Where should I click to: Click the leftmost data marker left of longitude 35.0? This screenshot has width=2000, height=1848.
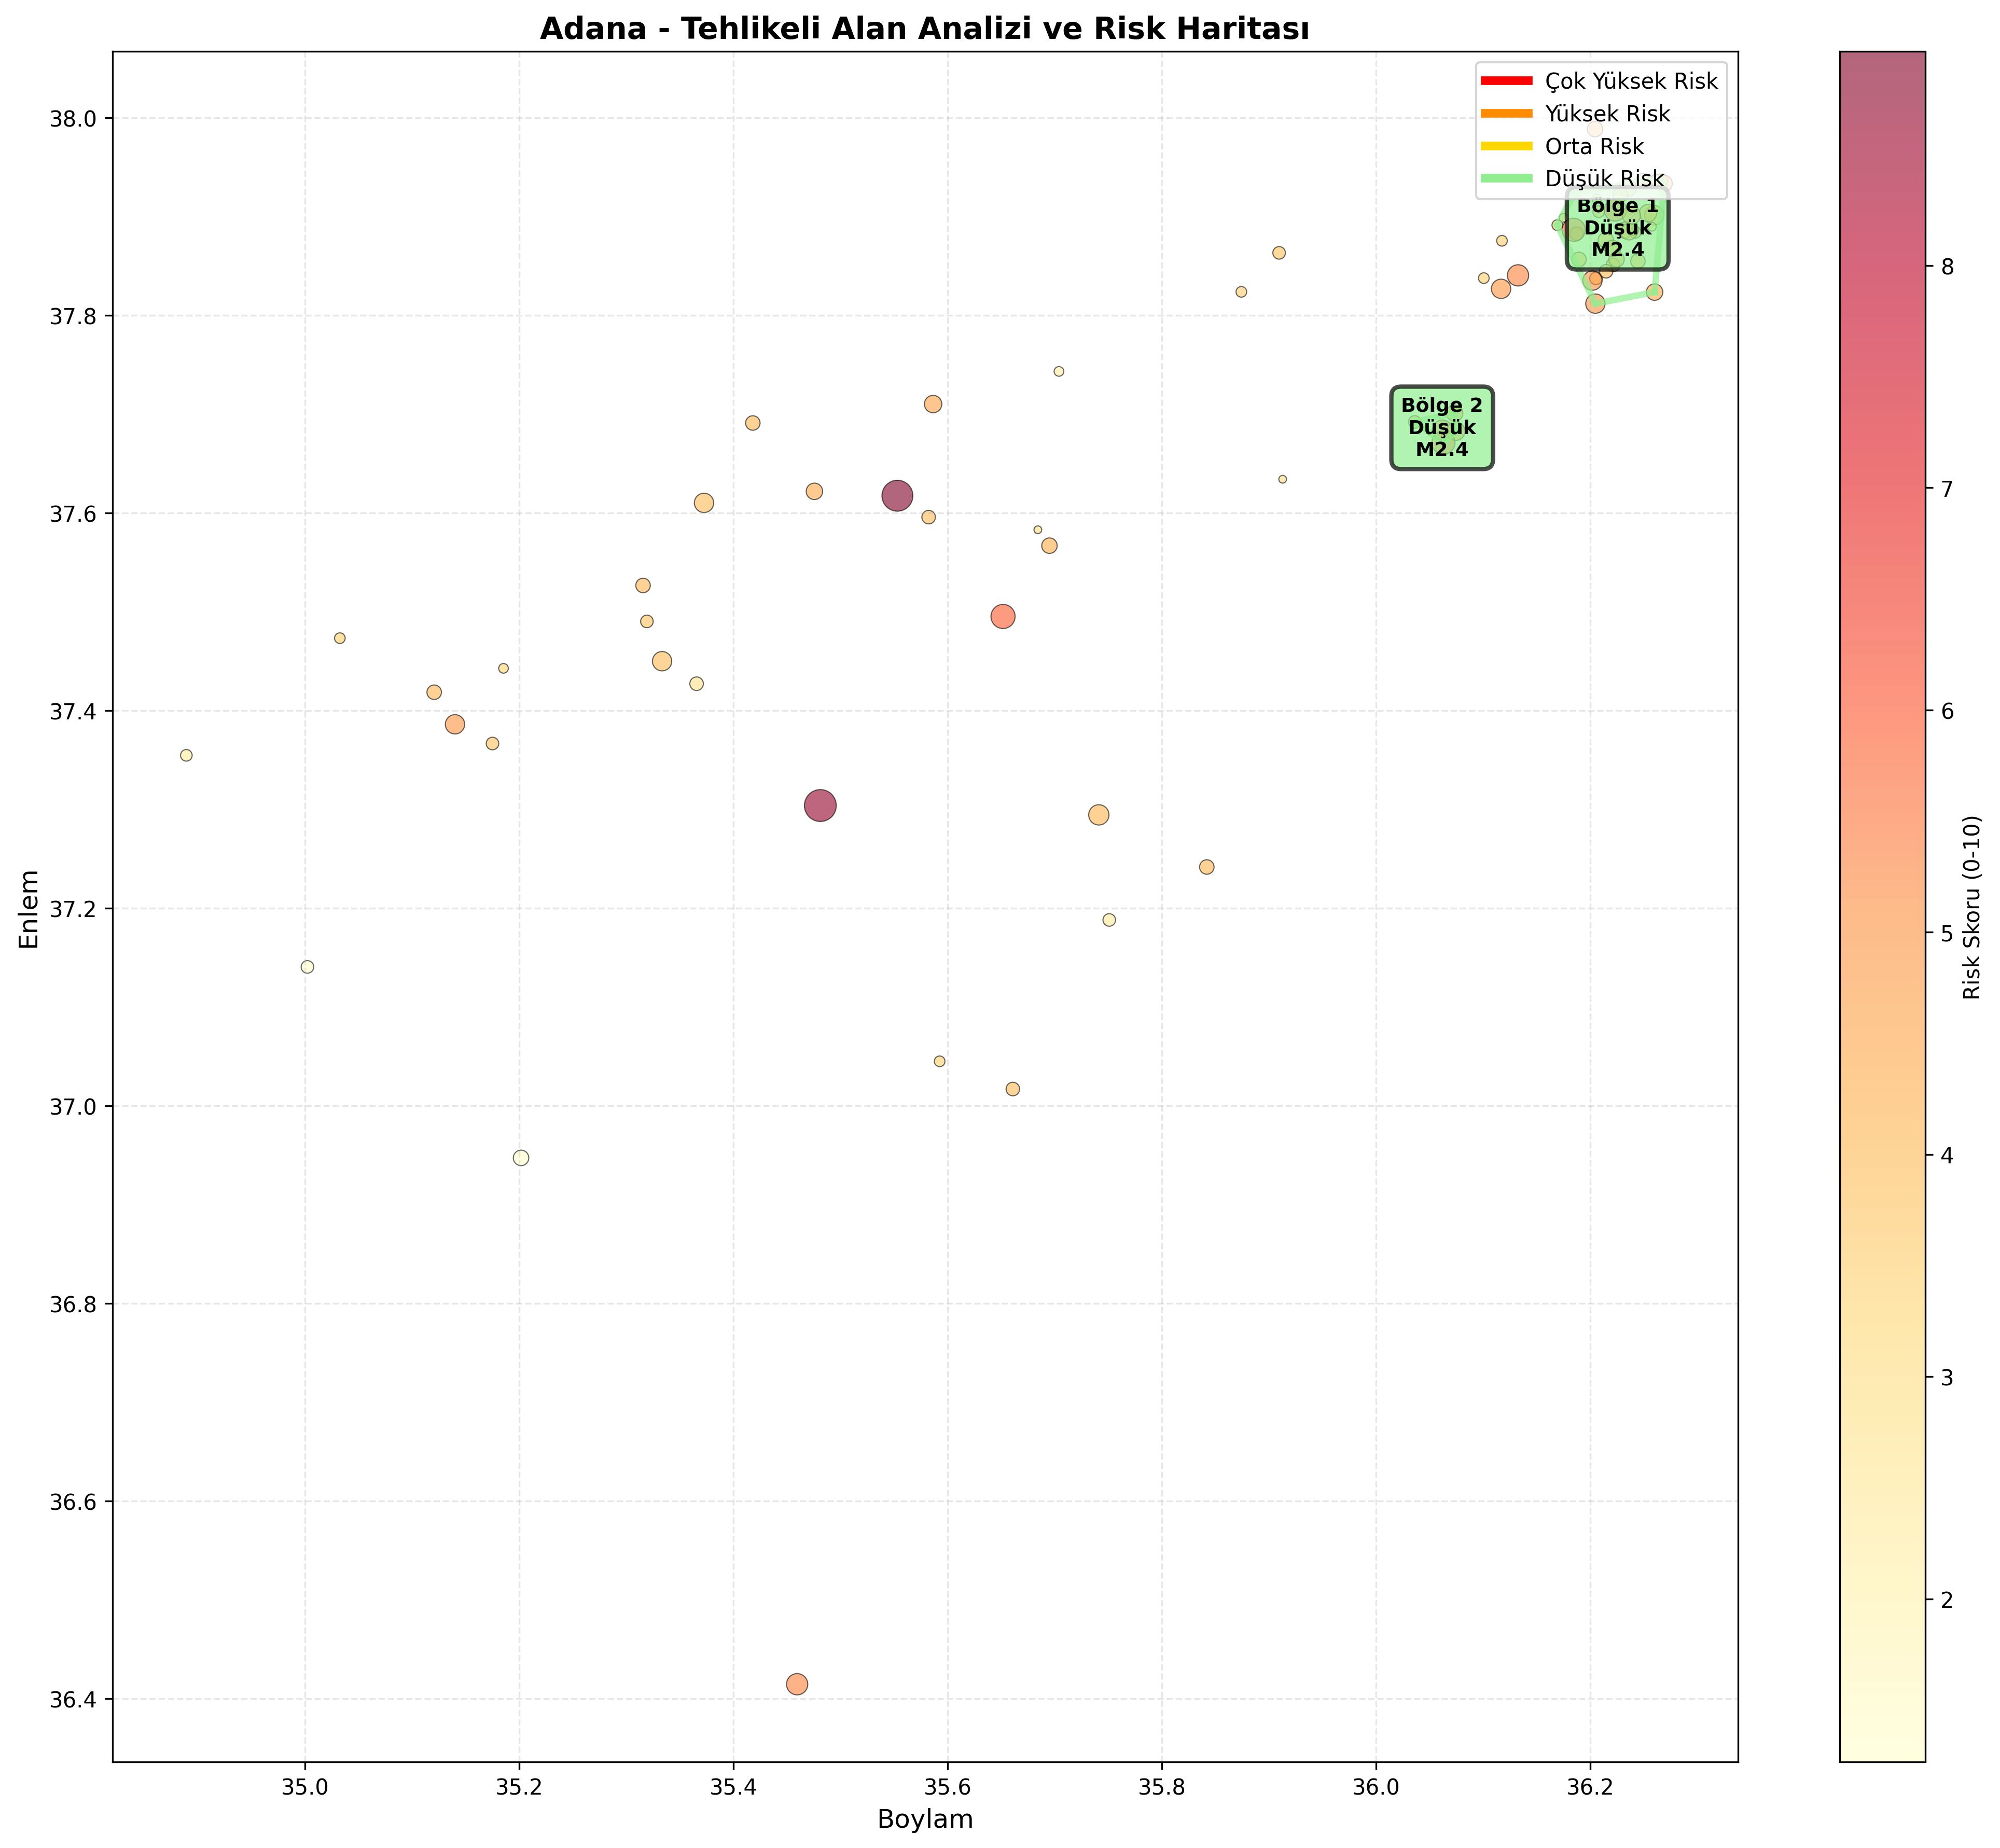point(186,755)
